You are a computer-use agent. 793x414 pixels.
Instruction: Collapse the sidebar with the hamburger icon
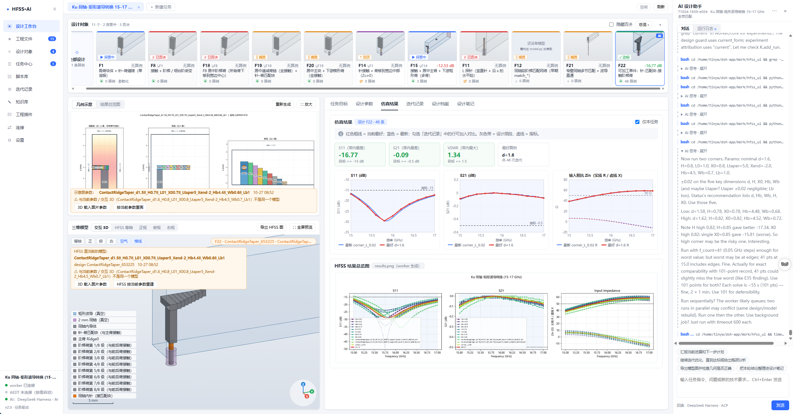coord(55,9)
